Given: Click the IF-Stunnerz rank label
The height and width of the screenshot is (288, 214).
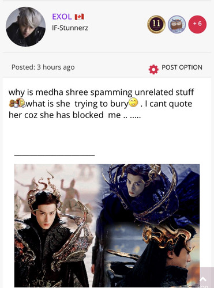Looking at the screenshot, I should pyautogui.click(x=70, y=28).
